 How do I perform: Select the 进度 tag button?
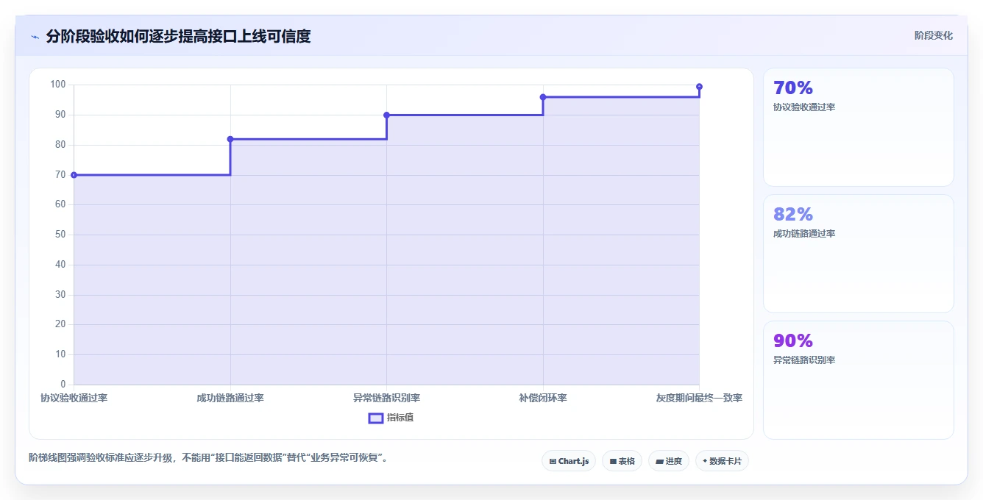coord(668,461)
